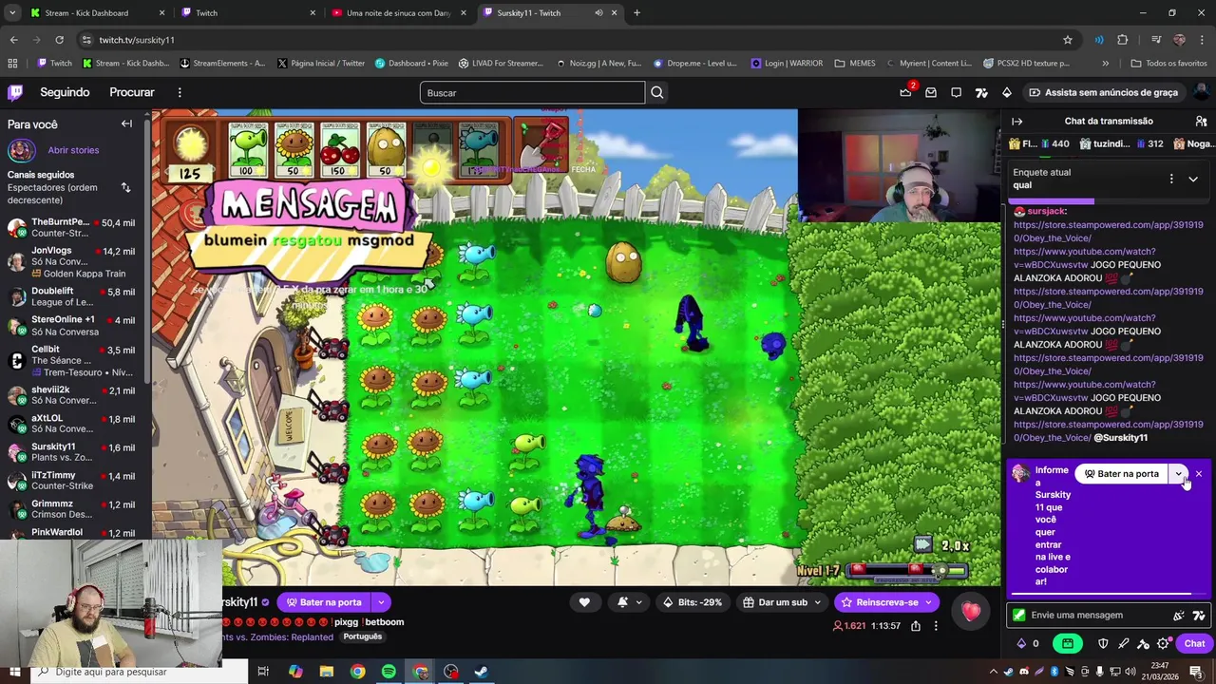1216x684 pixels.
Task: Open the Prime Loot crown icon
Action: 905,92
